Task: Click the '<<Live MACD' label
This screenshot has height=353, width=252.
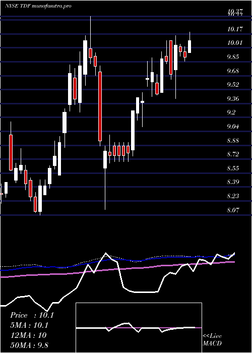Action: (x=212, y=340)
